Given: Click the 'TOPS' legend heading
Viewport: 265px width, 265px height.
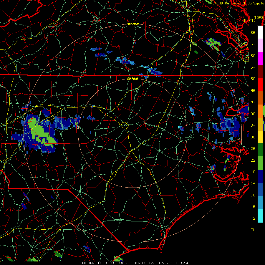Looking at the screenshot, I should 259,18.
